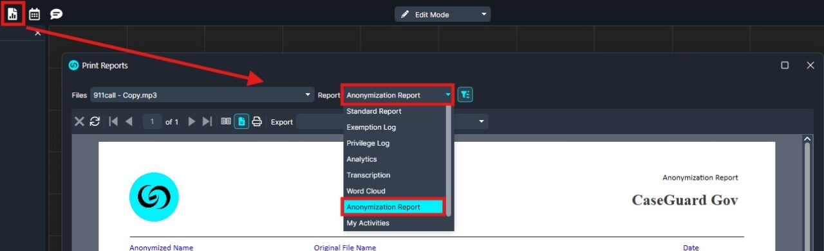Click the Print Reports window title icon
Viewport: 824px width, 251px height.
click(73, 65)
